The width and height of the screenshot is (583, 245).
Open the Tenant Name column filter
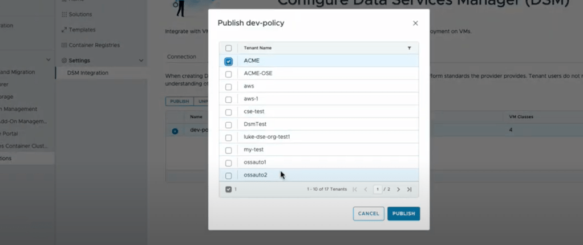tap(409, 48)
